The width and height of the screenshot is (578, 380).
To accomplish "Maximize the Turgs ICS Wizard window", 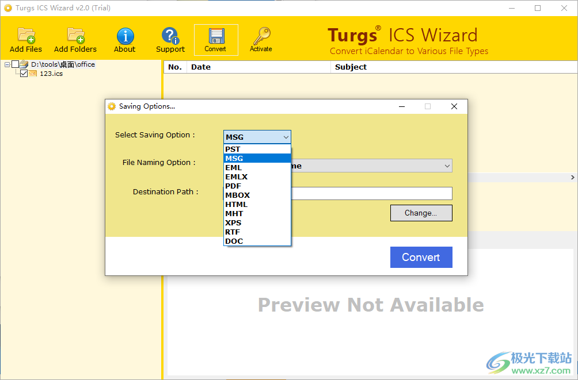I will click(x=538, y=8).
